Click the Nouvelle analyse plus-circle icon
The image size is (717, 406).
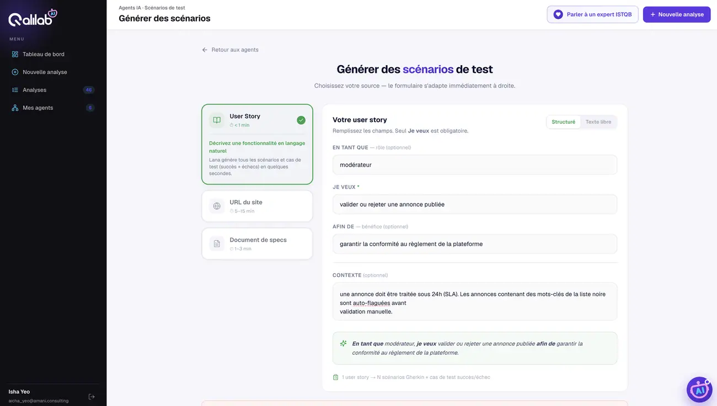[15, 72]
